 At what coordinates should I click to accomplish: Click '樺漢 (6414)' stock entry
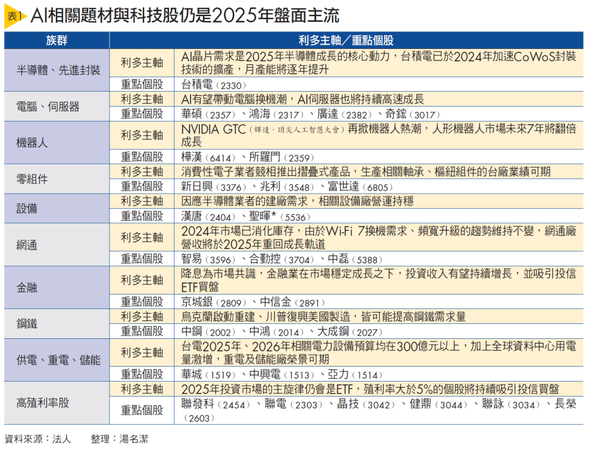pyautogui.click(x=209, y=157)
